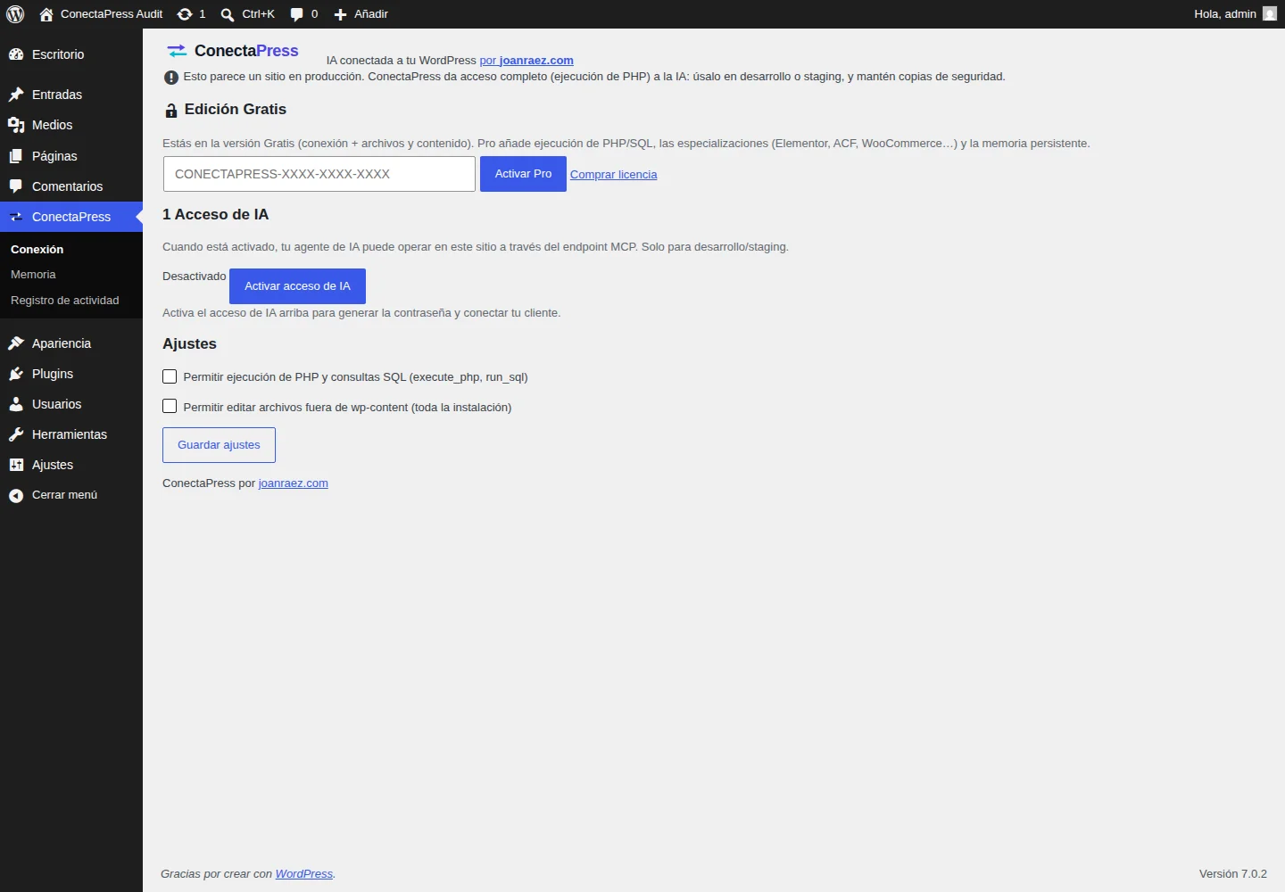1285x892 pixels.
Task: Click the WordPress logo icon
Action: [x=15, y=14]
